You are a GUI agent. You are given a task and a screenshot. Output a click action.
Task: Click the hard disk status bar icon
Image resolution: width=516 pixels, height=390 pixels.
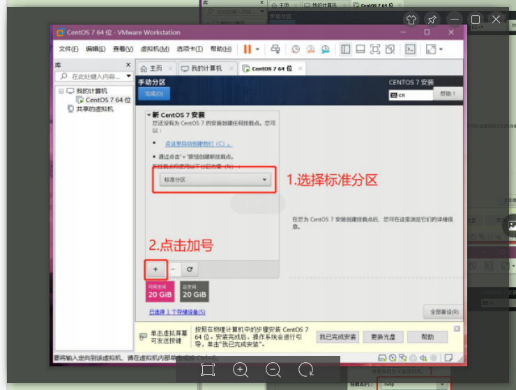pyautogui.click(x=382, y=358)
